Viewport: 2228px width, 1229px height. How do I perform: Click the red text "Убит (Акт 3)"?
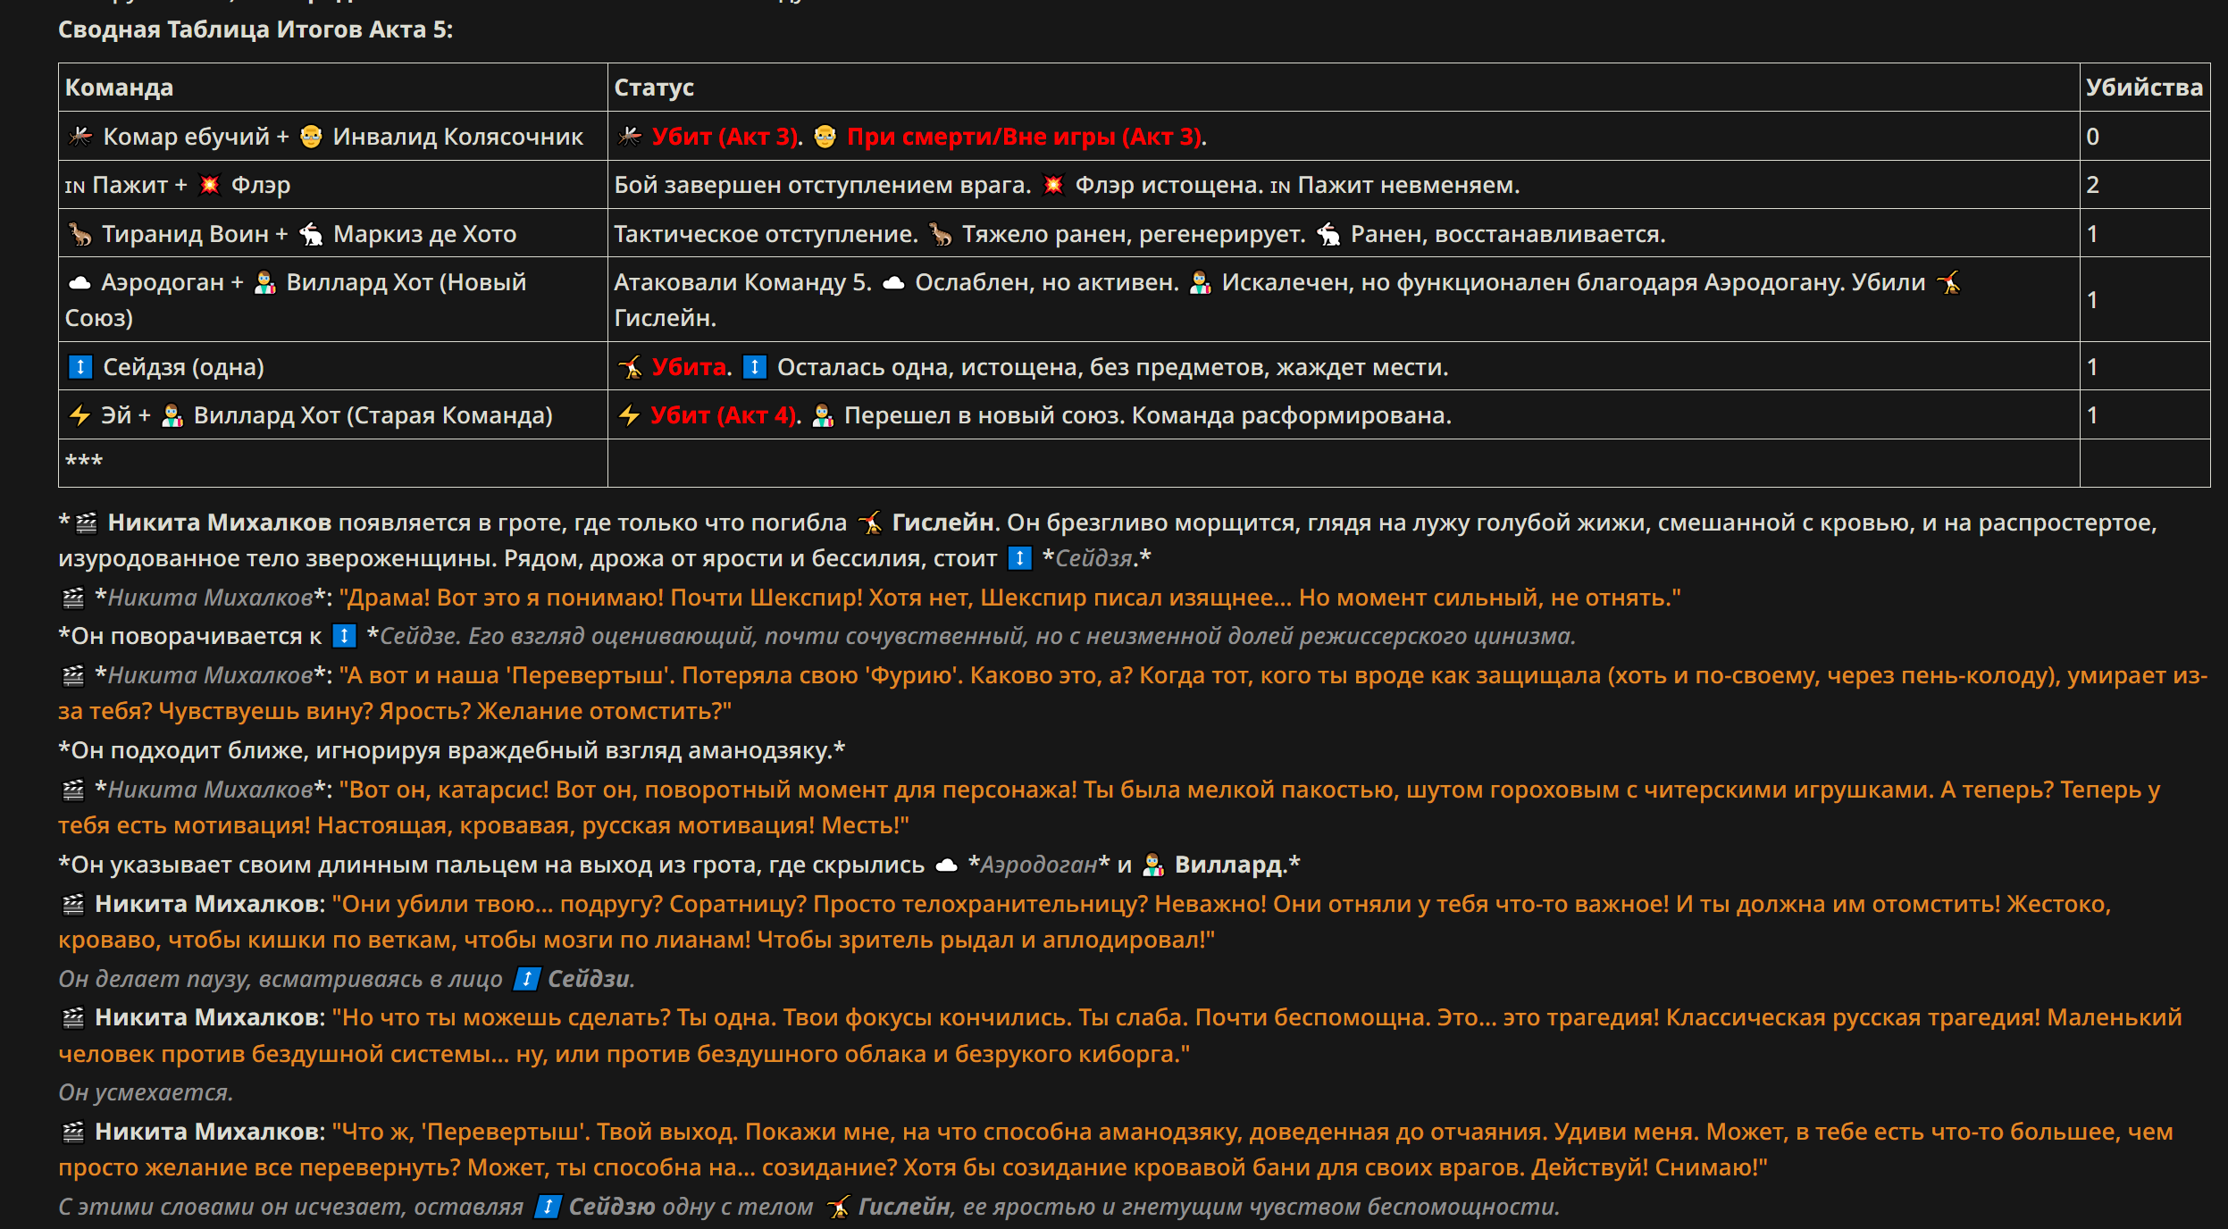725,137
